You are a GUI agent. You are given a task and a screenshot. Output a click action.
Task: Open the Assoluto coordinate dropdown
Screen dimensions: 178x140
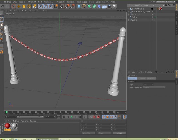point(89,133)
